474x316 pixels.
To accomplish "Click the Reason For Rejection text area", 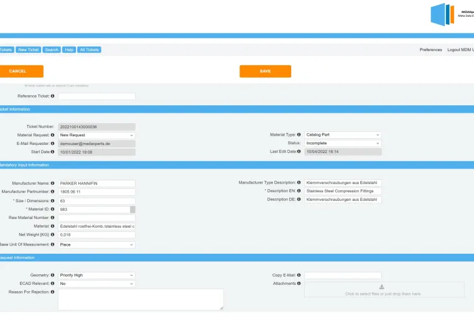I will click(x=141, y=299).
